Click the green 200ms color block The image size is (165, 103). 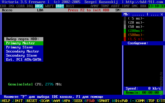click(125, 31)
